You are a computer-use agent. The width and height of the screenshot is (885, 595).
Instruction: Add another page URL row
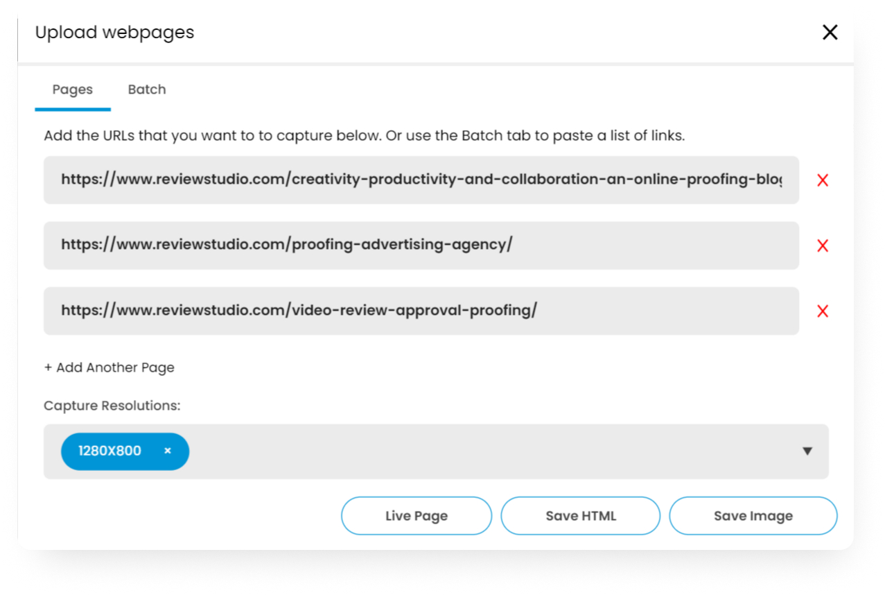(109, 368)
